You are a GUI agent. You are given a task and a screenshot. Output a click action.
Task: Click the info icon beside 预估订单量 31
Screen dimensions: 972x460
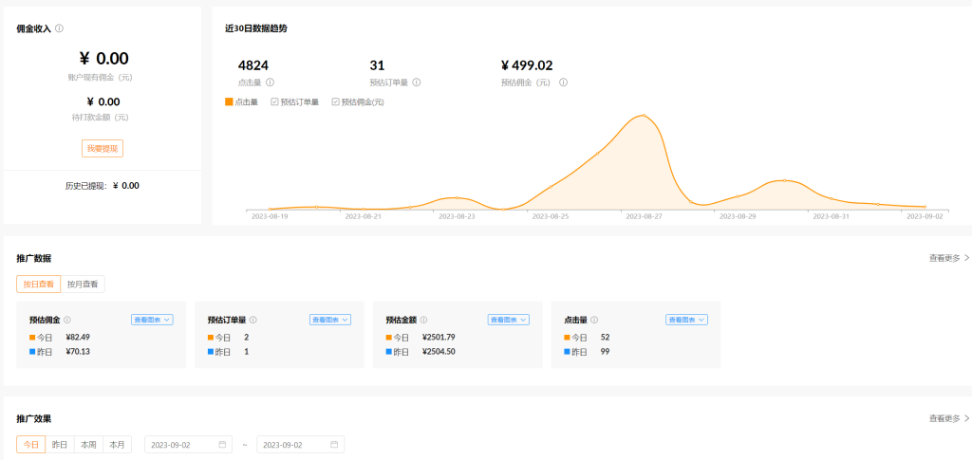tap(417, 83)
